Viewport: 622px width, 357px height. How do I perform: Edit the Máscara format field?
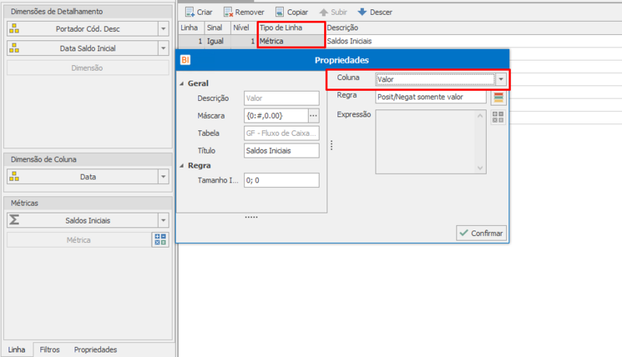(276, 116)
